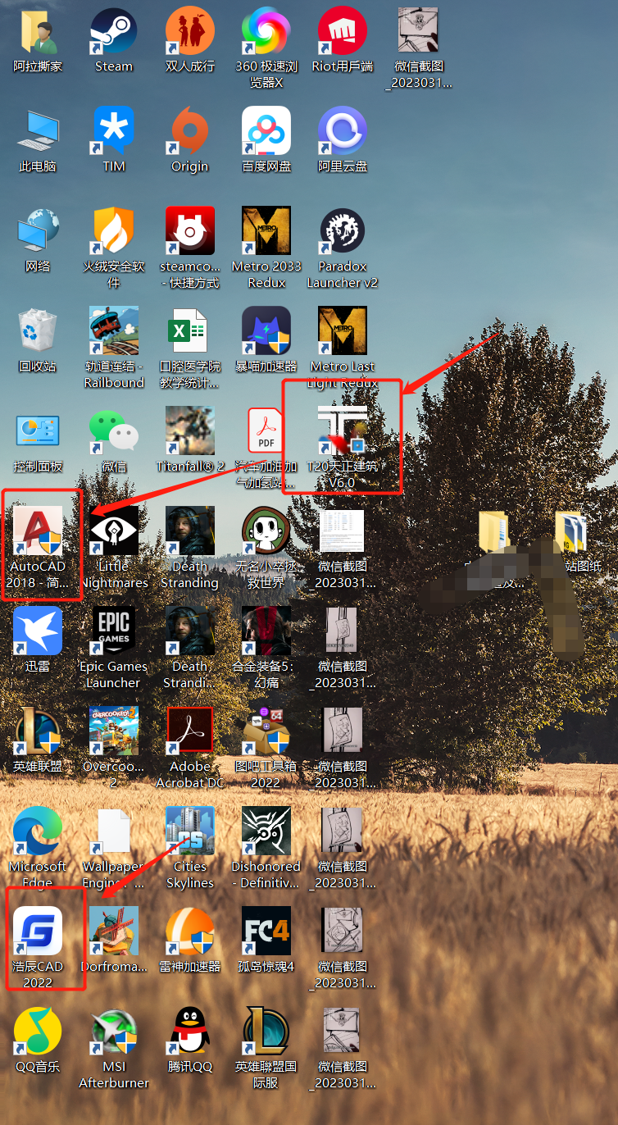Select the steamco... 快捷方式 shortcut
Image resolution: width=618 pixels, height=1125 pixels.
[x=190, y=231]
